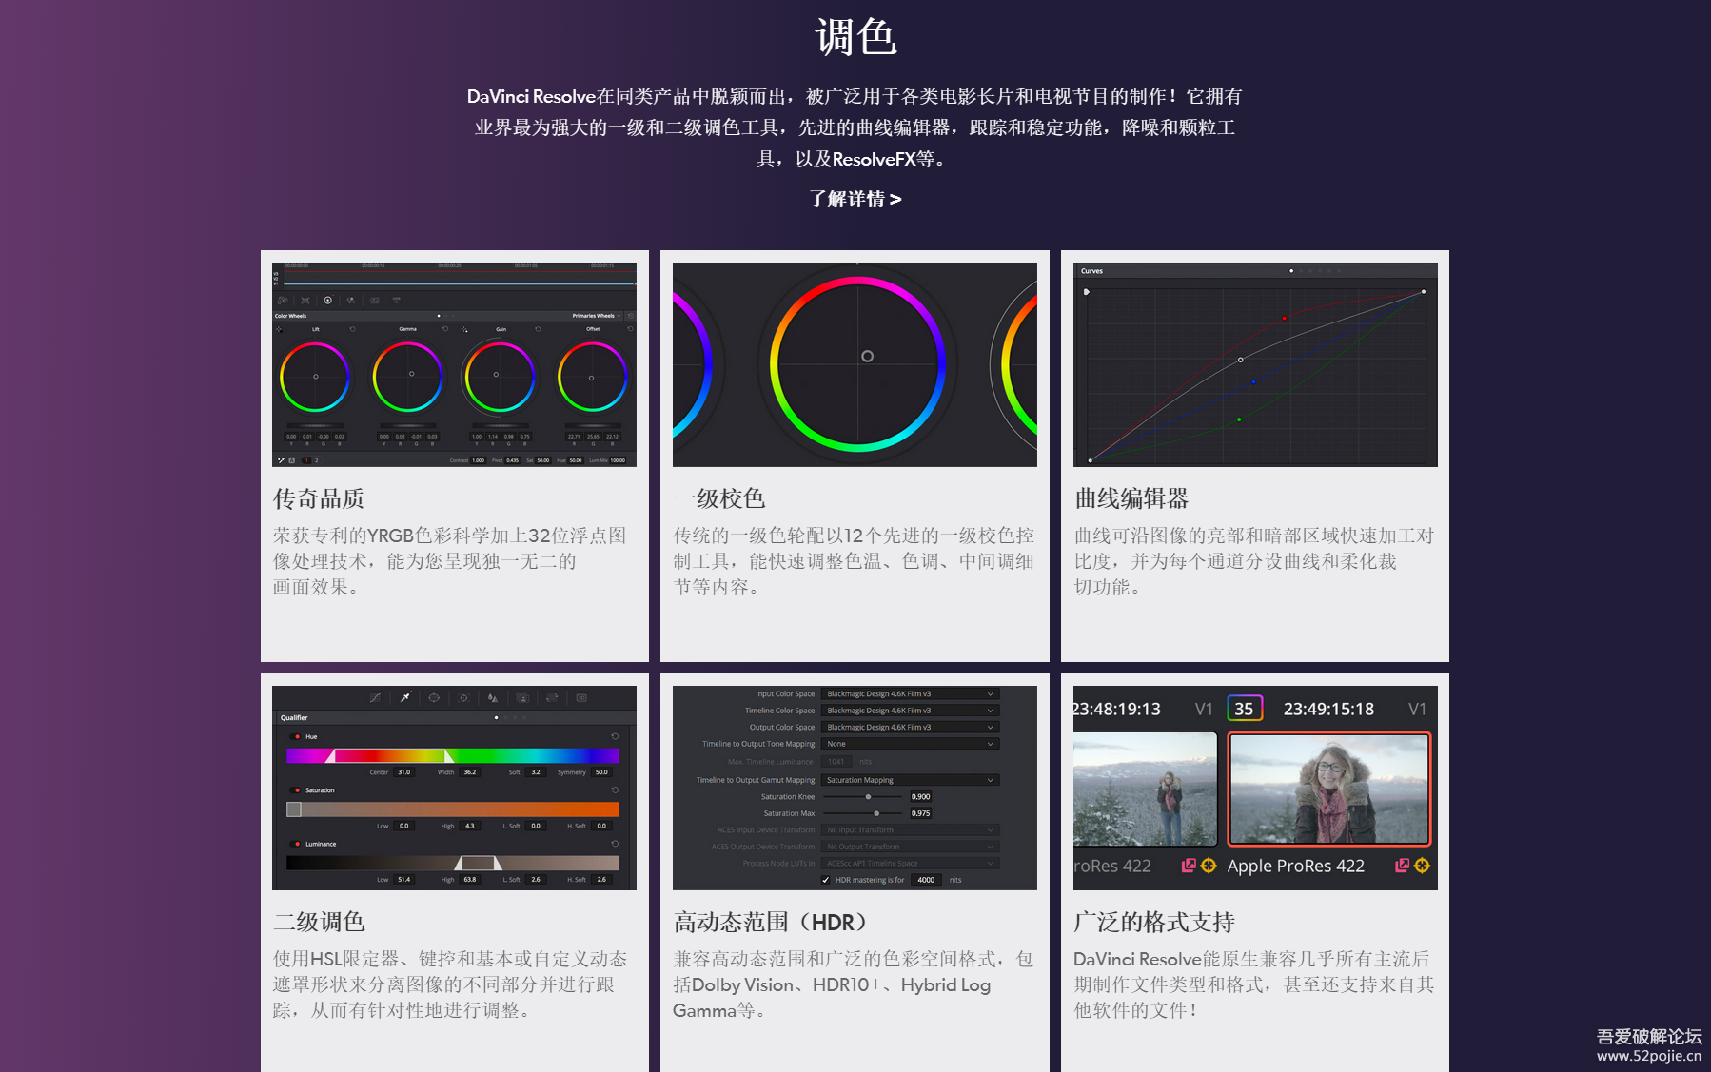Select the highlighted clip 35 thumbnail
The image size is (1711, 1072).
click(x=1329, y=789)
